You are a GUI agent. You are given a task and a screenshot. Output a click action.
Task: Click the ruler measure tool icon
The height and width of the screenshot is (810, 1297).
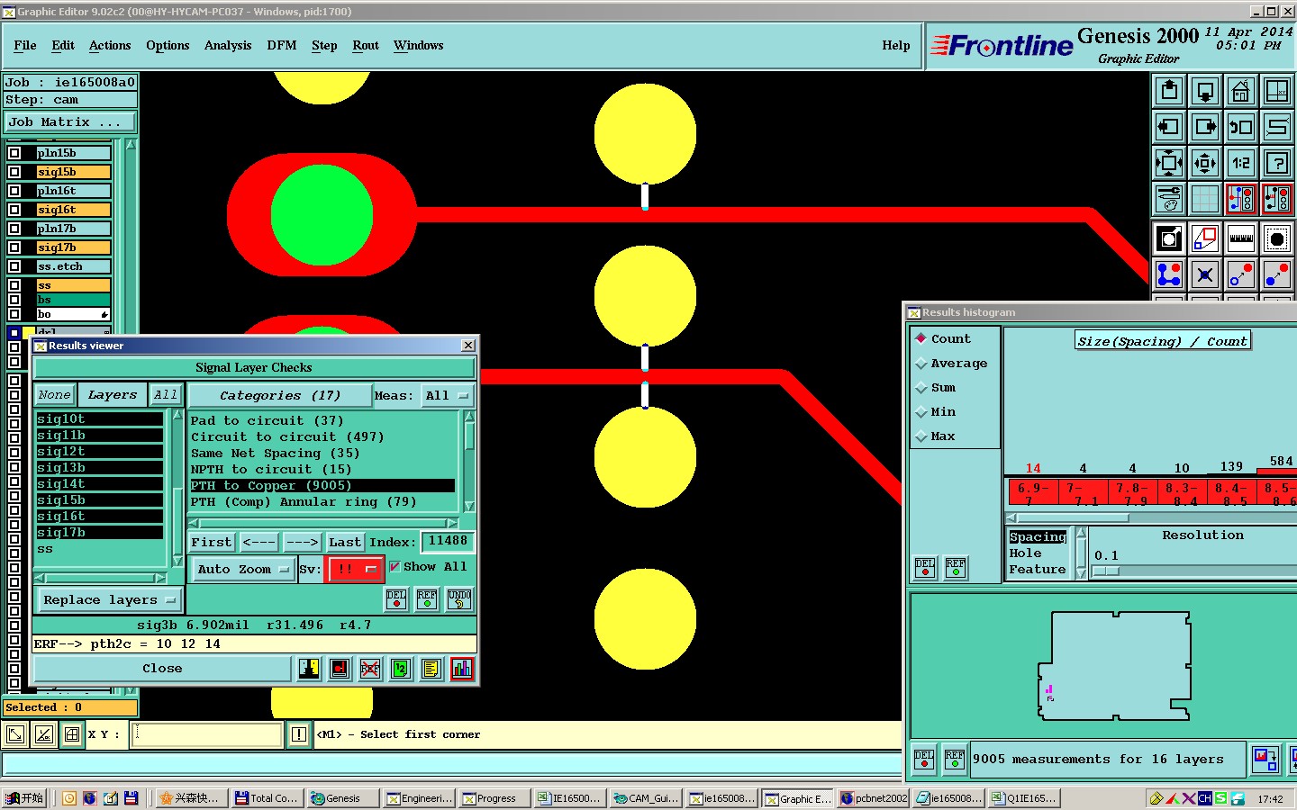(x=1241, y=238)
